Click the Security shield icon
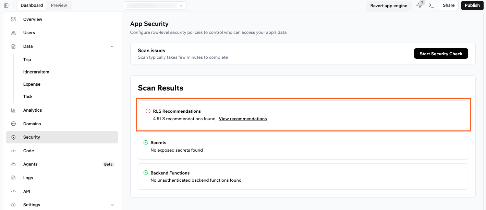Viewport: 486px width, 210px height. 13,137
